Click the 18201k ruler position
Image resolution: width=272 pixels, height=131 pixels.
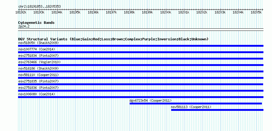tap(184, 12)
